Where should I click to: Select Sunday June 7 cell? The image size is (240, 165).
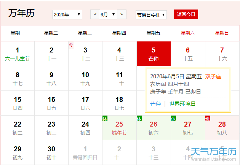pos(222,54)
